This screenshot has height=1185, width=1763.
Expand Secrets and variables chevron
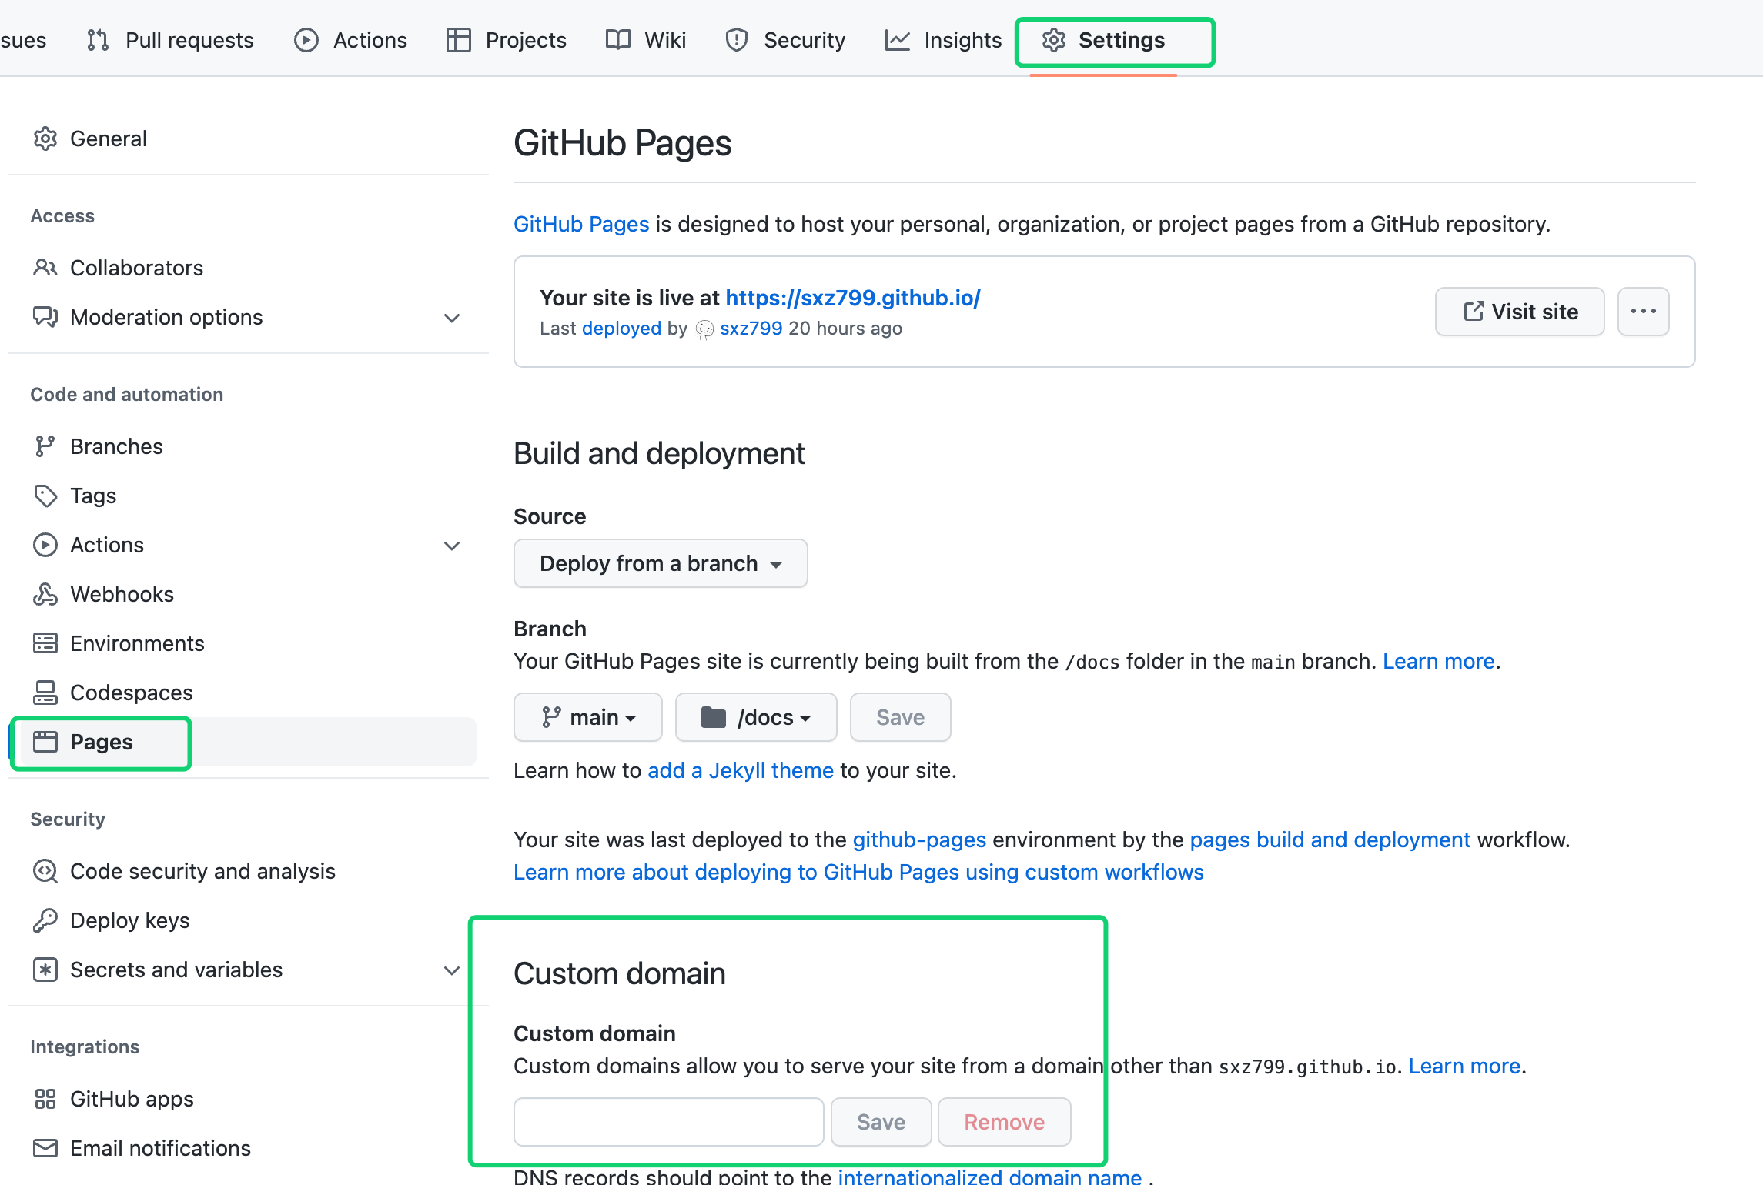click(453, 970)
